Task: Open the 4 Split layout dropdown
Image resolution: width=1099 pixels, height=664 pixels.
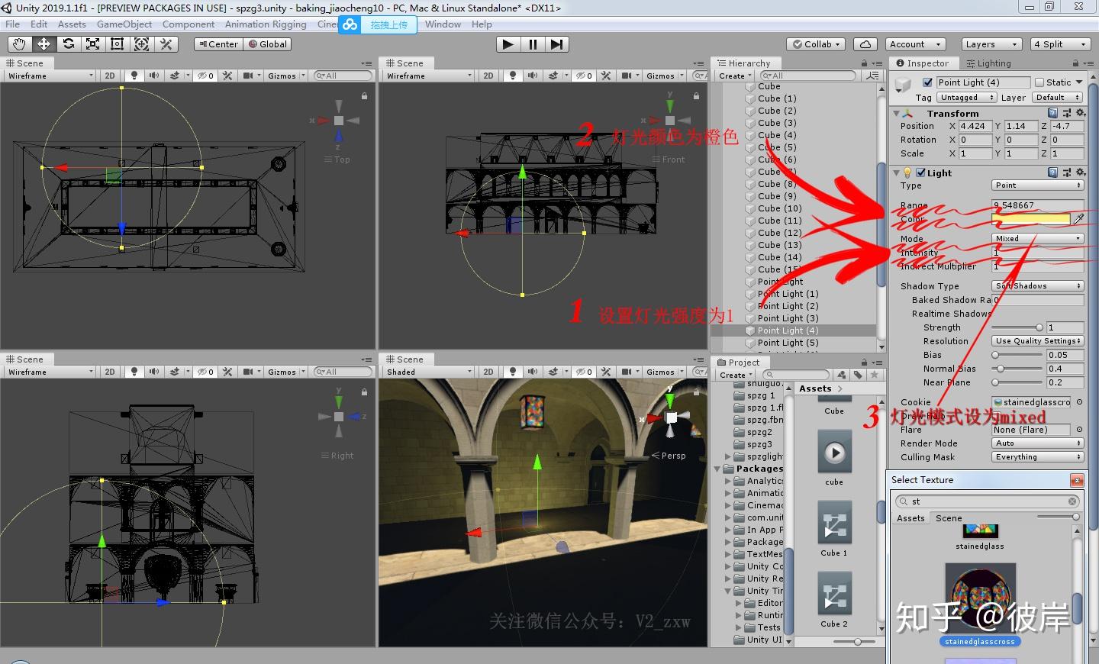Action: 1061,44
